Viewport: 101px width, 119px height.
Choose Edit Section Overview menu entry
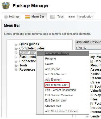pos(59,95)
